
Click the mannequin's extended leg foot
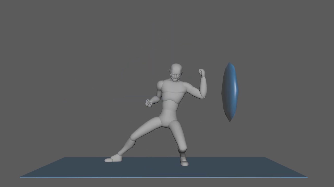tap(113, 159)
